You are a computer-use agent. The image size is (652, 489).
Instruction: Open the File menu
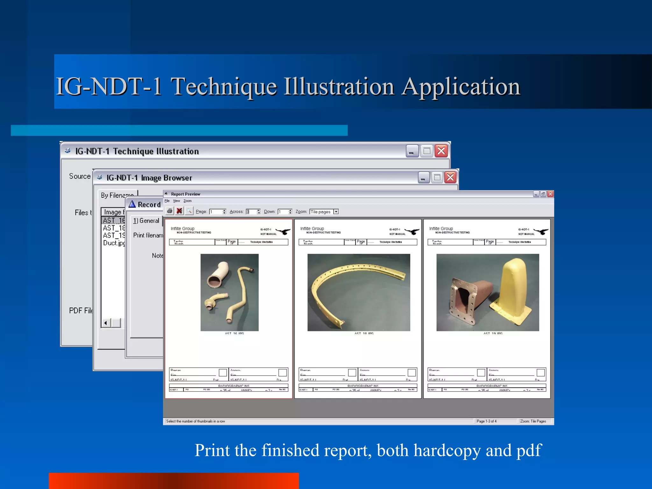click(x=167, y=201)
